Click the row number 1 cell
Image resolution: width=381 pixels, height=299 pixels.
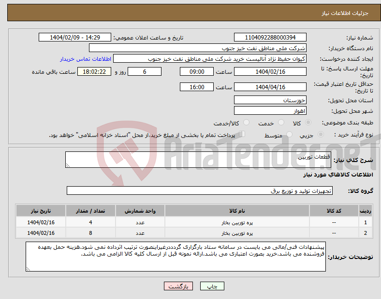pos(366,222)
